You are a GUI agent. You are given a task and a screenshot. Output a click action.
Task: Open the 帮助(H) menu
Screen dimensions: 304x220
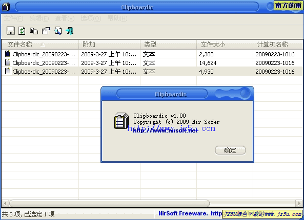[x=117, y=18]
